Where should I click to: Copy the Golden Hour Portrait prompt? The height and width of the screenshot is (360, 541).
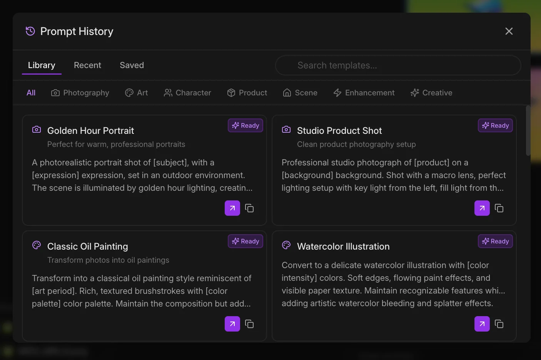point(249,208)
